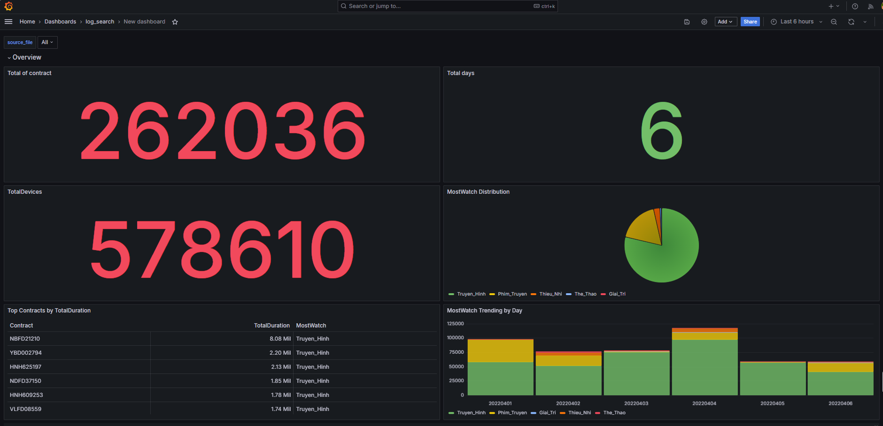Viewport: 883px width, 426px height.
Task: Go to Dashboards breadcrumb
Action: (60, 22)
